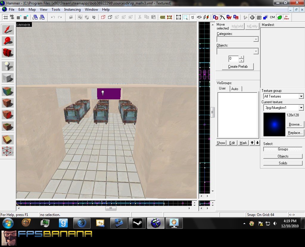This screenshot has width=305, height=247.
Task: Expand the Objects dropdown list
Action: tap(256, 51)
